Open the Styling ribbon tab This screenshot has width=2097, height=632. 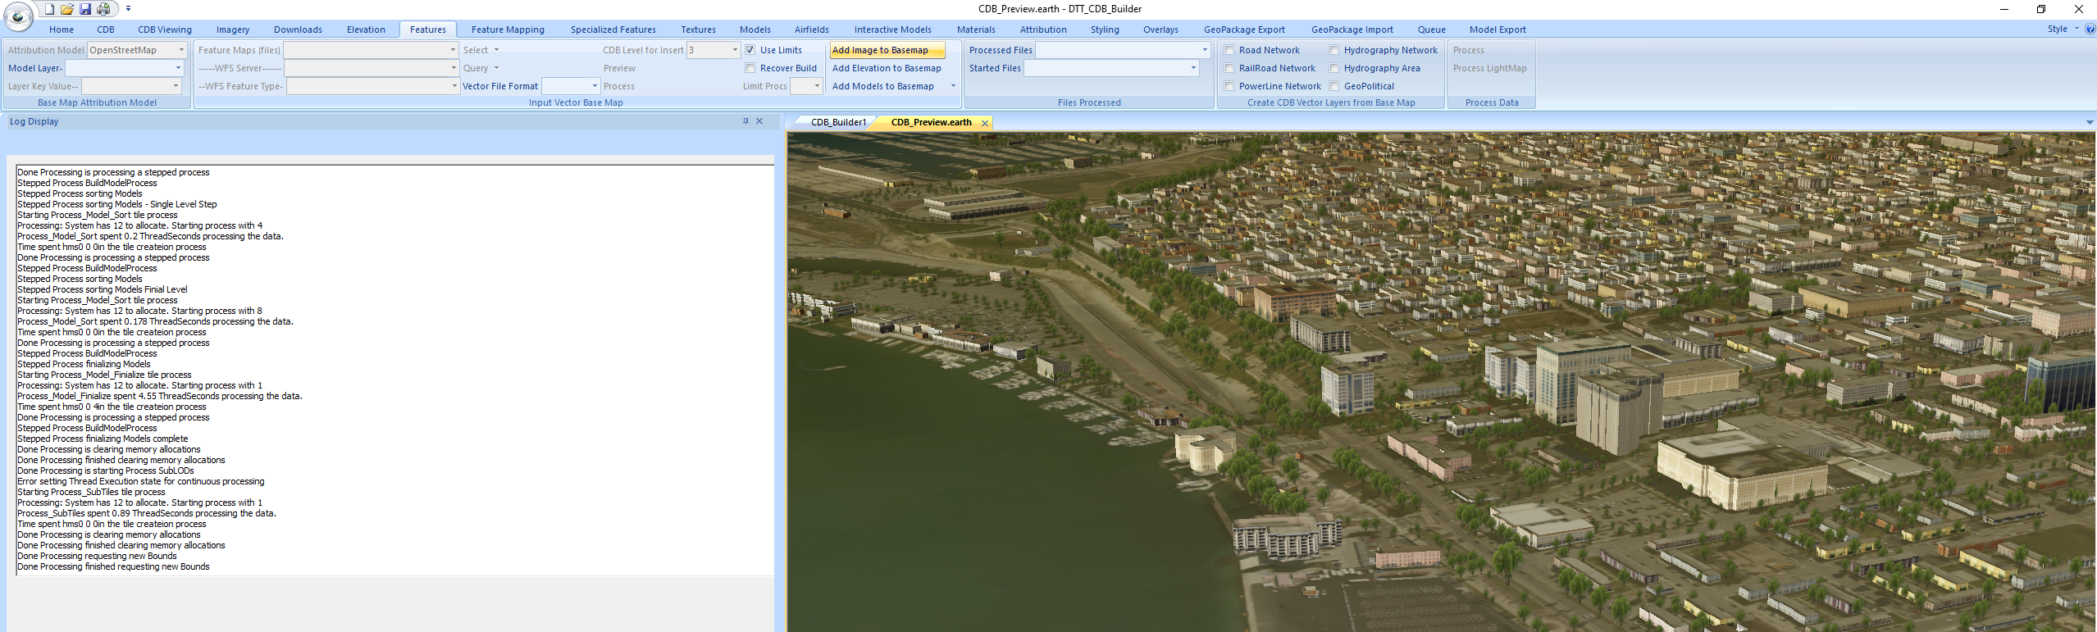pos(1105,30)
